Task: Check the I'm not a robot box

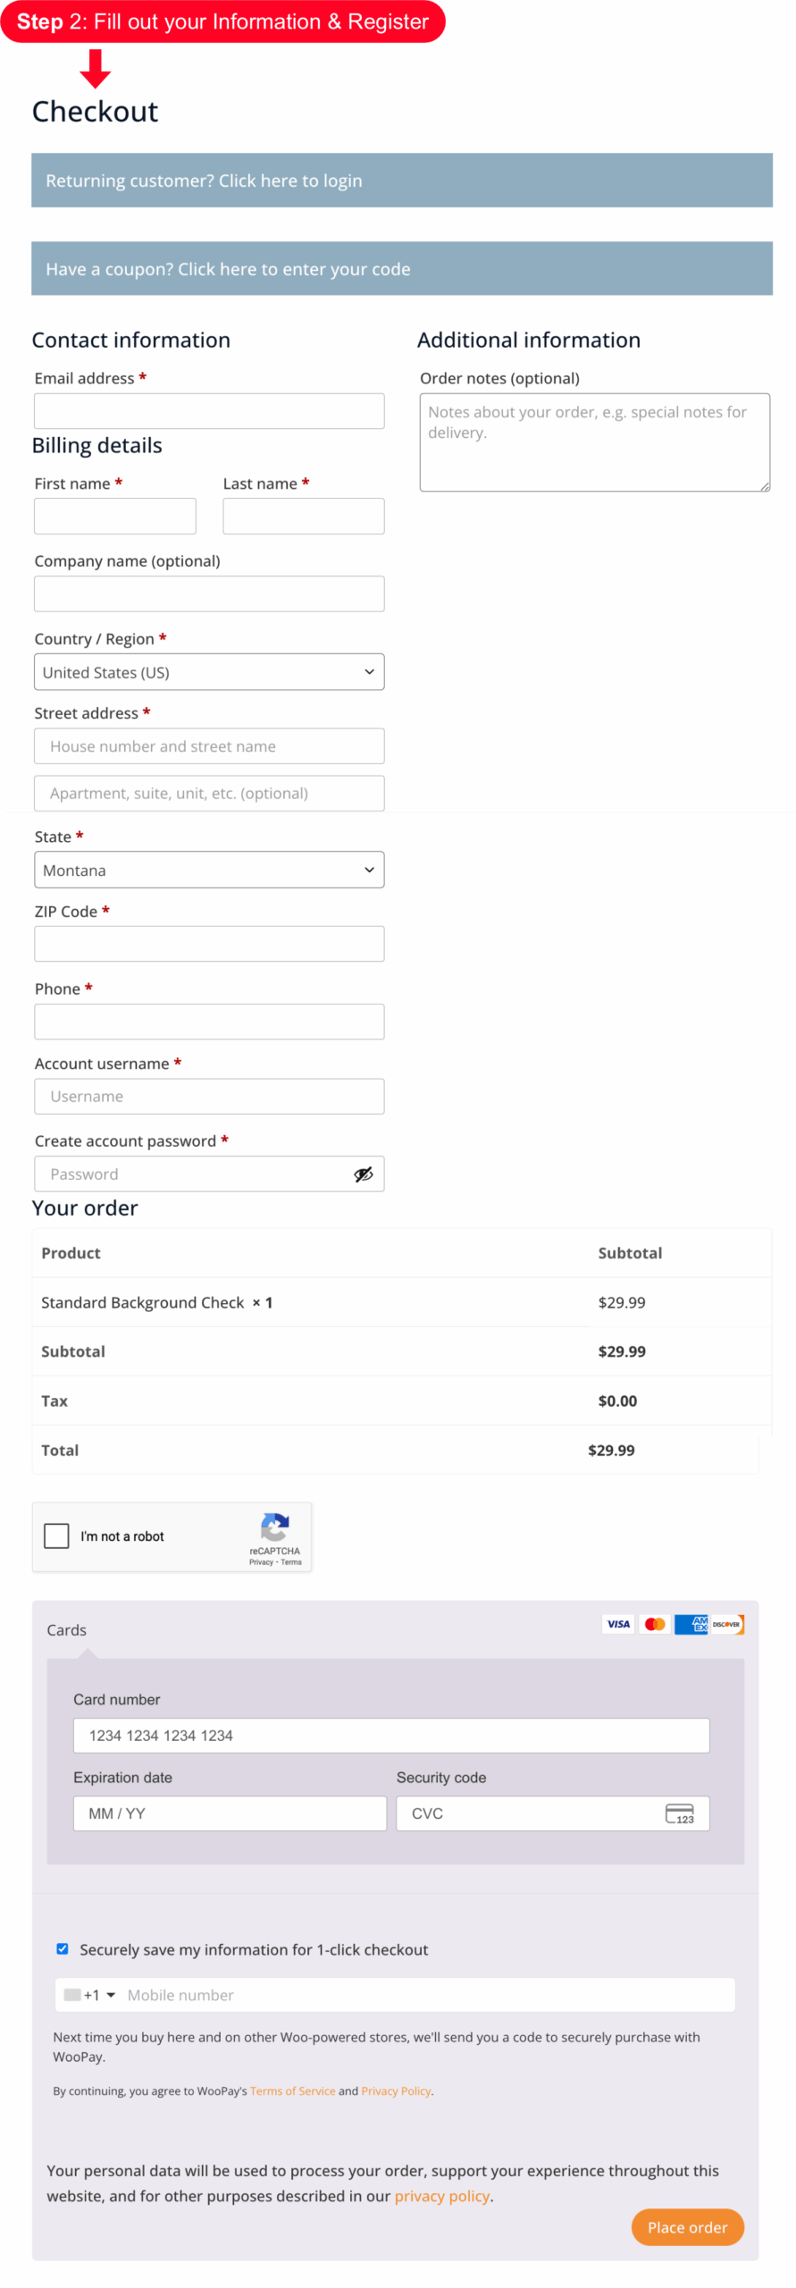Action: [x=57, y=1535]
